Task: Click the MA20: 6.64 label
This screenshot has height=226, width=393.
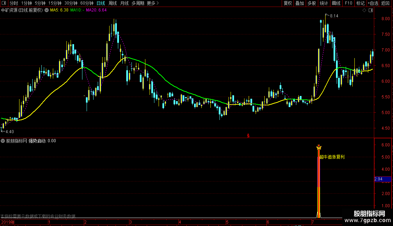Action: (x=96, y=10)
